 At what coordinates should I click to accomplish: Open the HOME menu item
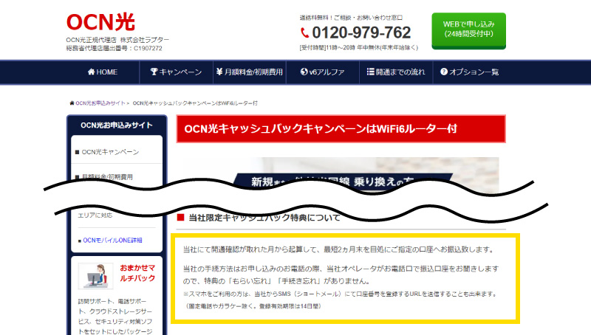(103, 72)
